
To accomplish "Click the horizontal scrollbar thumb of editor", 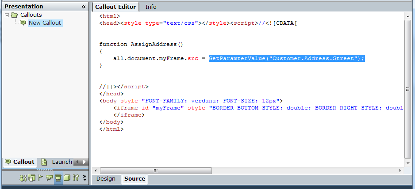I will pos(155,170).
